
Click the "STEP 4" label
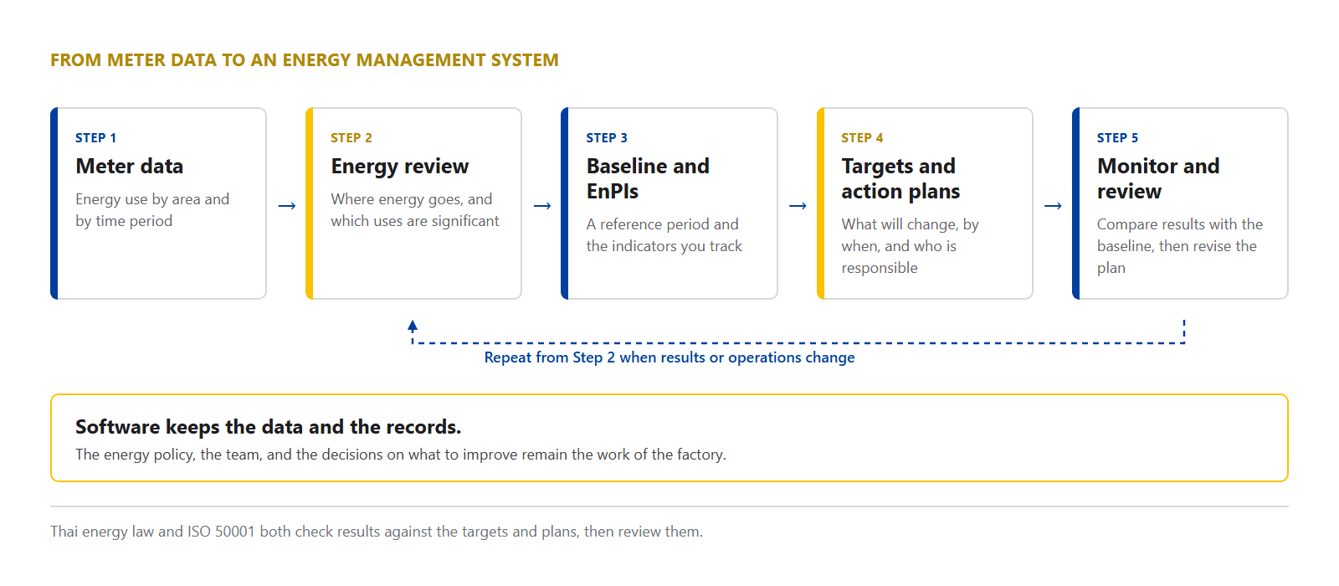coord(863,138)
